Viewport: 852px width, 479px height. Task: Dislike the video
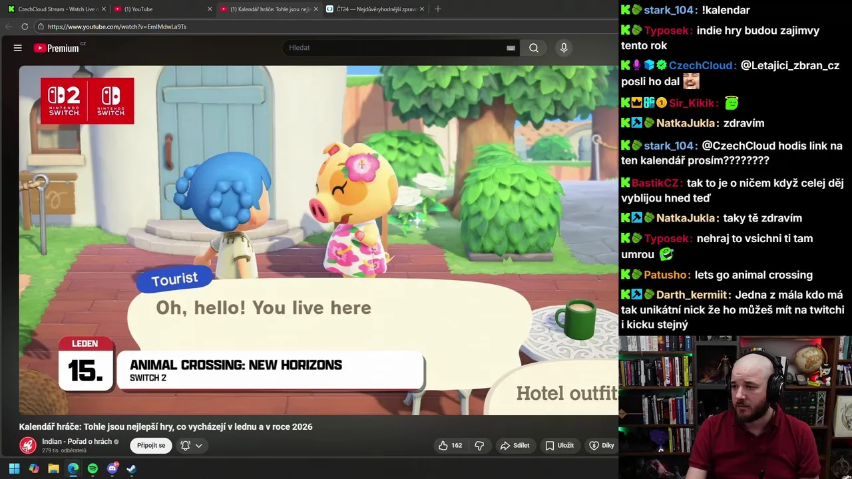tap(479, 445)
